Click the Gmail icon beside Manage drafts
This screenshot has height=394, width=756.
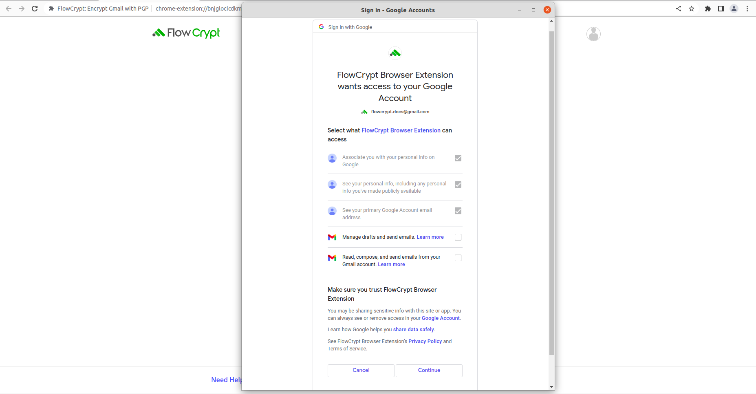tap(332, 237)
